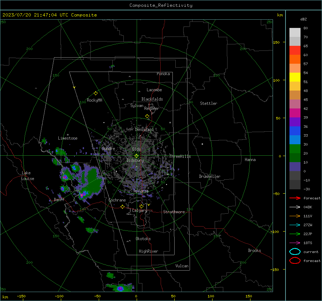Click the white 04DK arrow in legend
Image resolution: width=322 pixels, height=301 pixels.
tap(295, 207)
